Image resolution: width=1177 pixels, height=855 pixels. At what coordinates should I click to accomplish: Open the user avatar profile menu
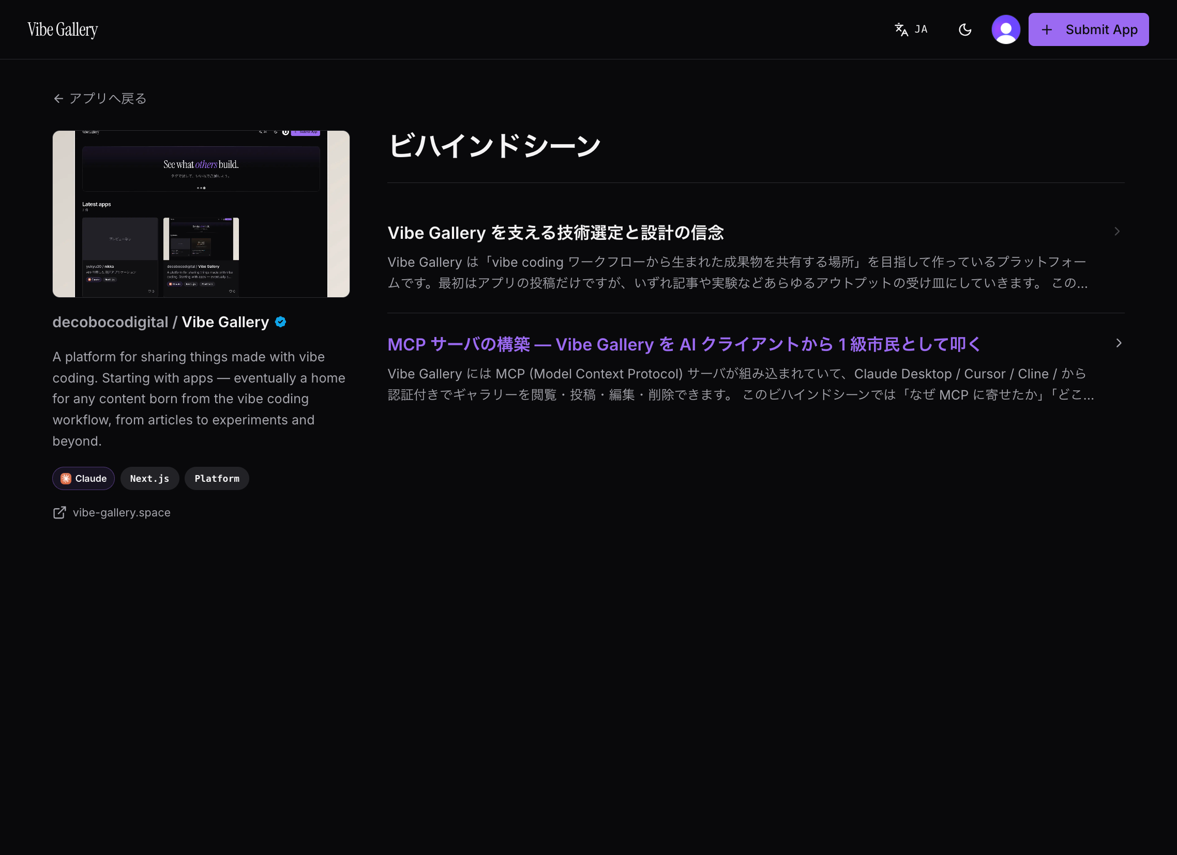click(1006, 29)
